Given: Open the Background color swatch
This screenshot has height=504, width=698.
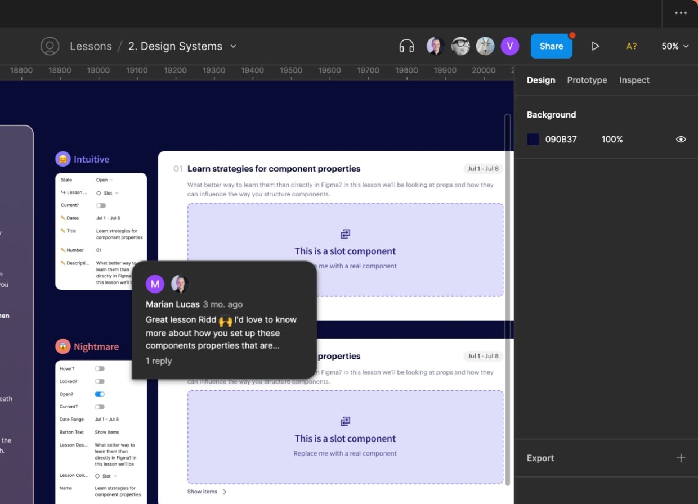Looking at the screenshot, I should click(x=533, y=139).
